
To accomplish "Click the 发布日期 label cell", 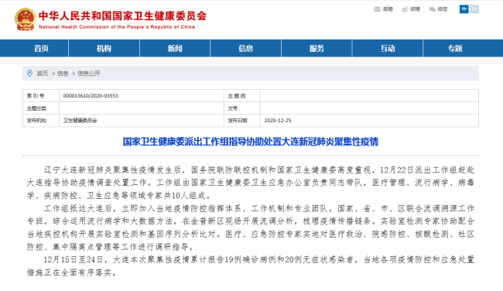I will click(242, 121).
